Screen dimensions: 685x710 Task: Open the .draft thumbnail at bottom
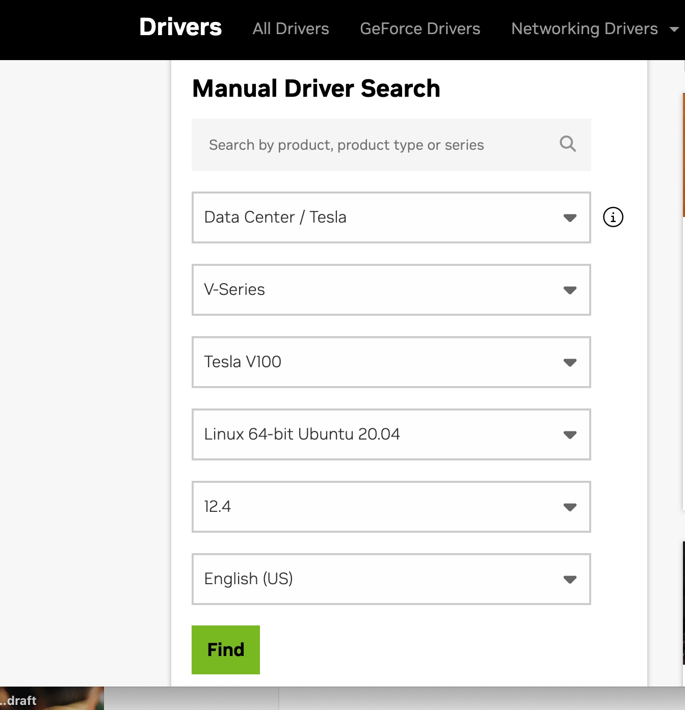51,698
